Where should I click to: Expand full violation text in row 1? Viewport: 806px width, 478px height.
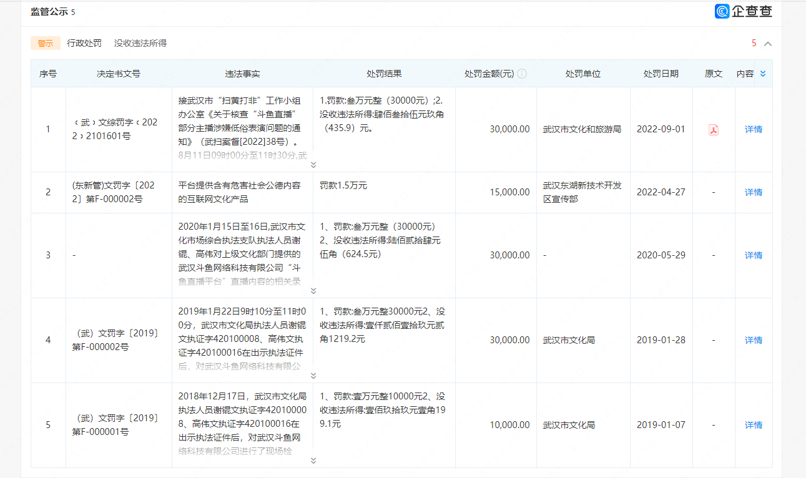(313, 165)
